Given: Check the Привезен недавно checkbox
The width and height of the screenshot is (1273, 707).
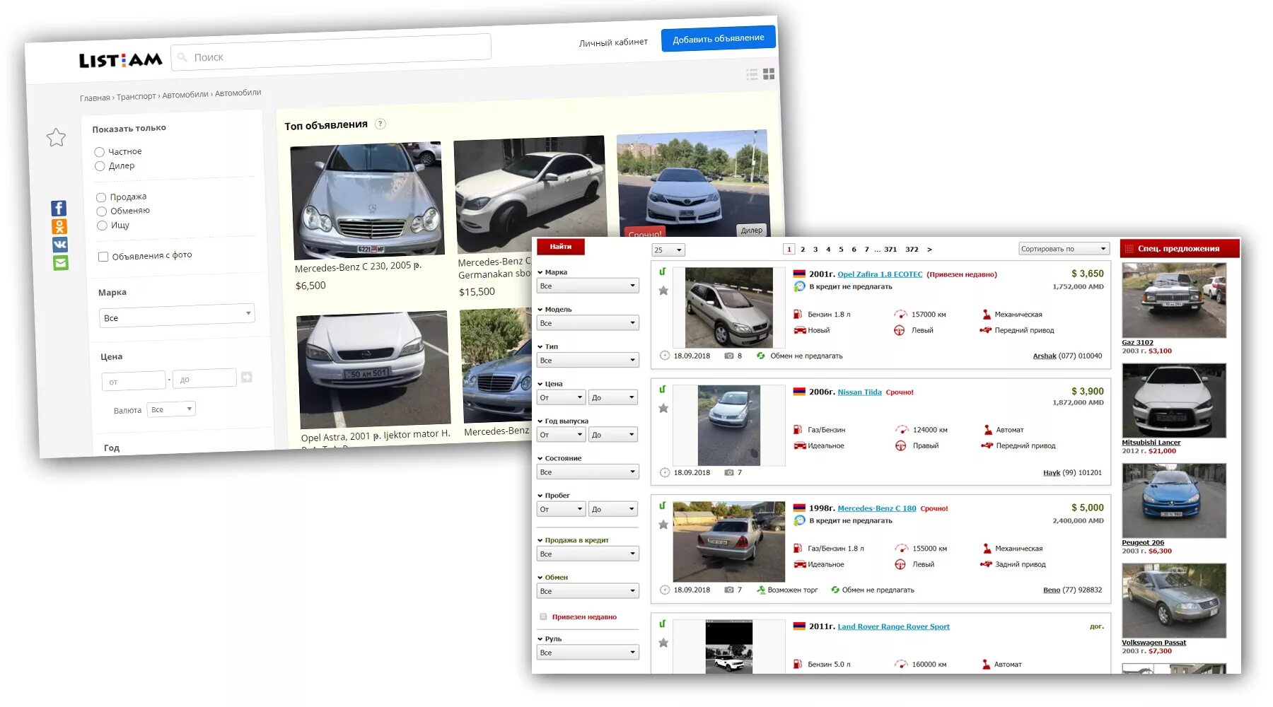Looking at the screenshot, I should pyautogui.click(x=543, y=617).
